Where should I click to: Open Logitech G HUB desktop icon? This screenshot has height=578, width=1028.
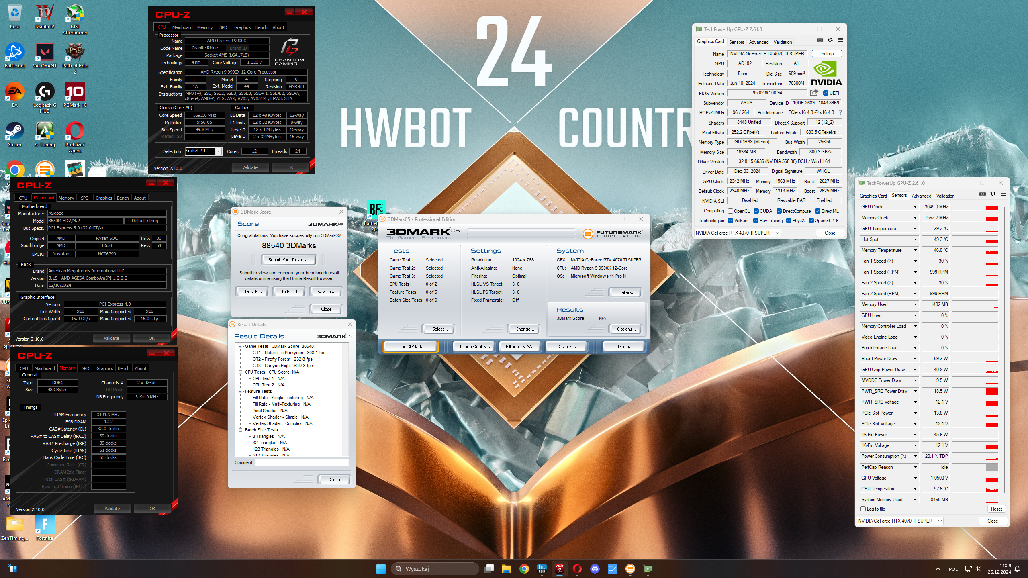(45, 98)
